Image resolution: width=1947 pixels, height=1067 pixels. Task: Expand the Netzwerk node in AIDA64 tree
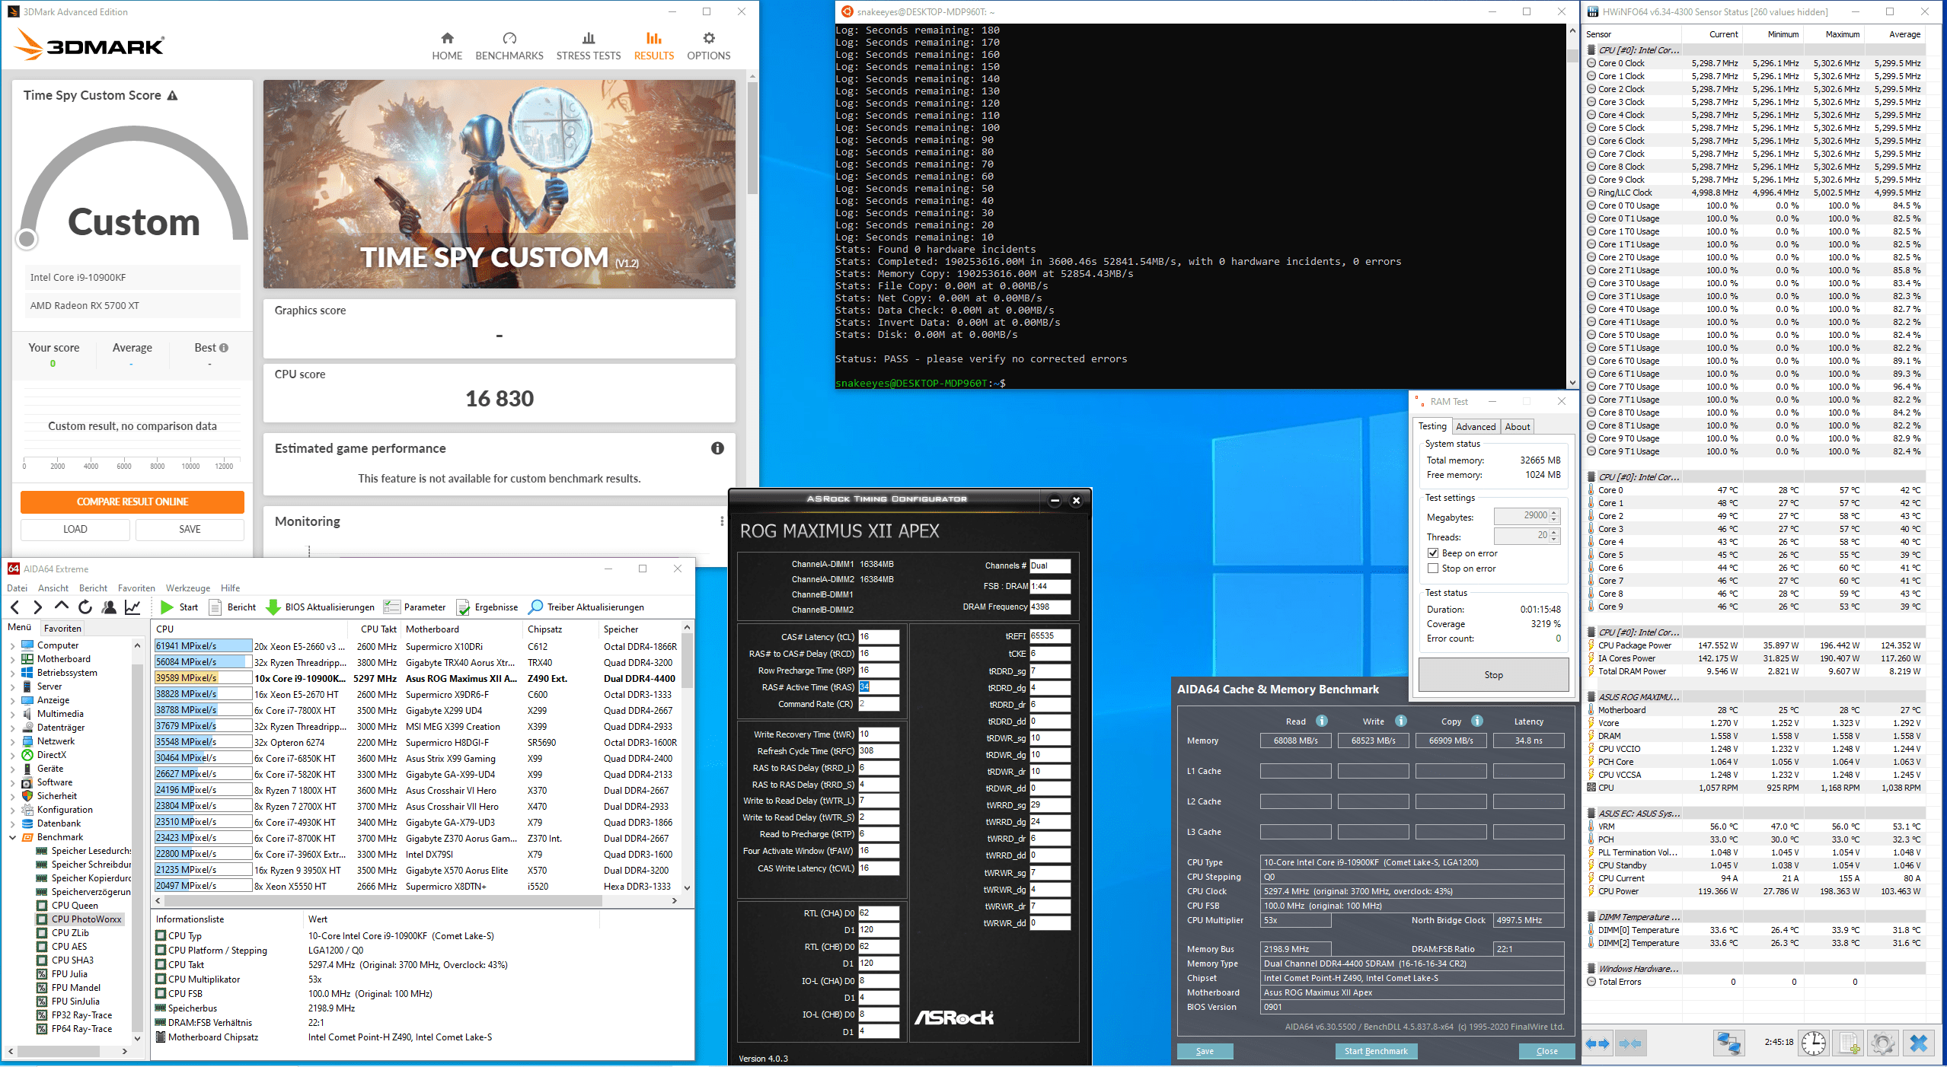click(12, 741)
